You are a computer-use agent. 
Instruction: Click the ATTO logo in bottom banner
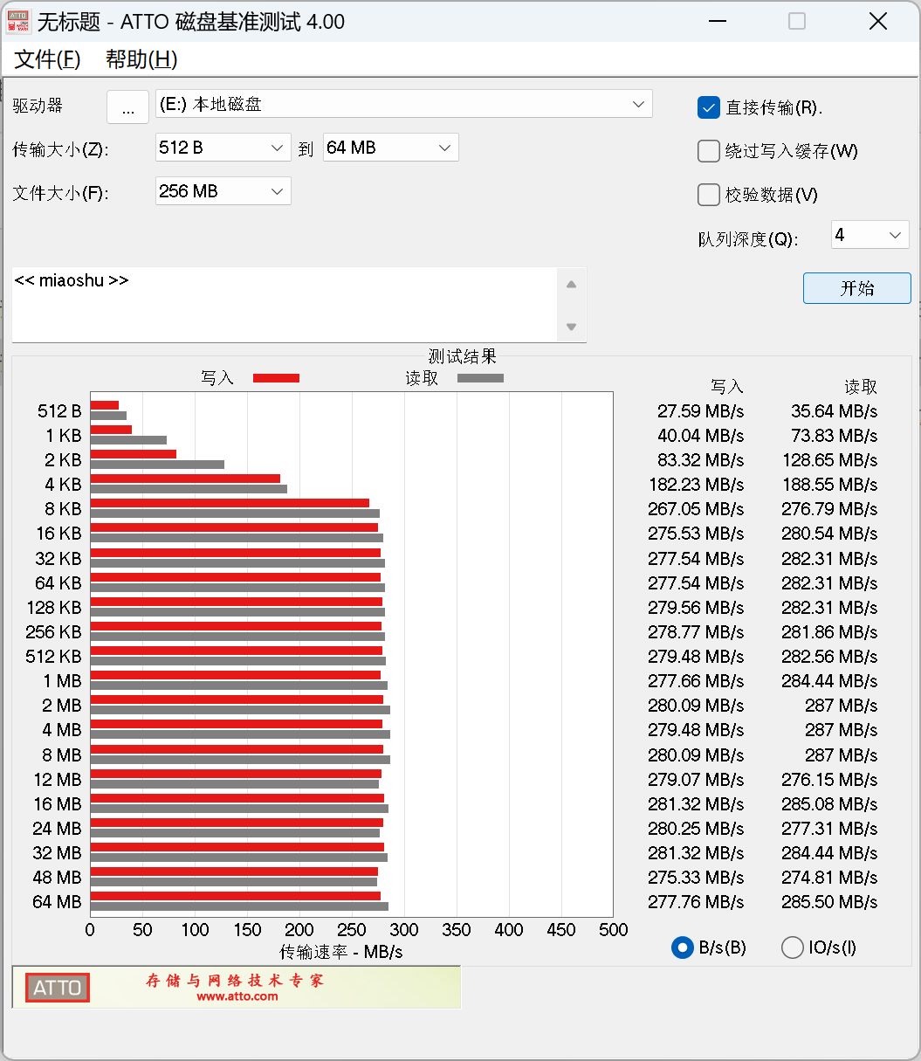tap(57, 988)
